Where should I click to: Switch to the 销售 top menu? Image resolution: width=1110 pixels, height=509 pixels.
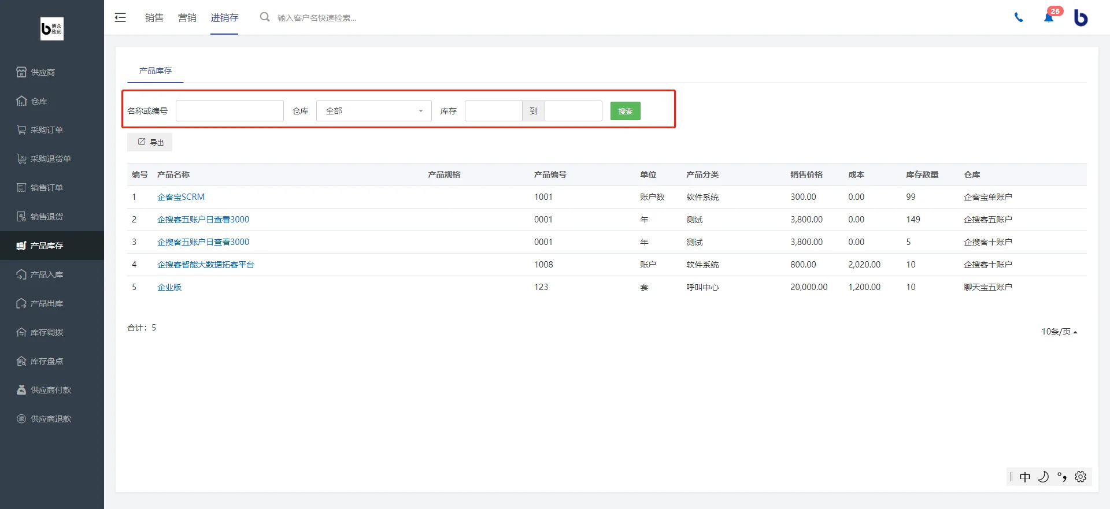pos(154,18)
